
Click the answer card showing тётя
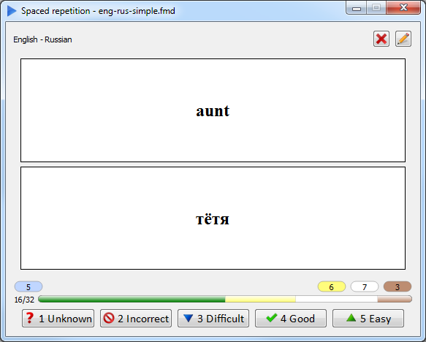(x=213, y=218)
